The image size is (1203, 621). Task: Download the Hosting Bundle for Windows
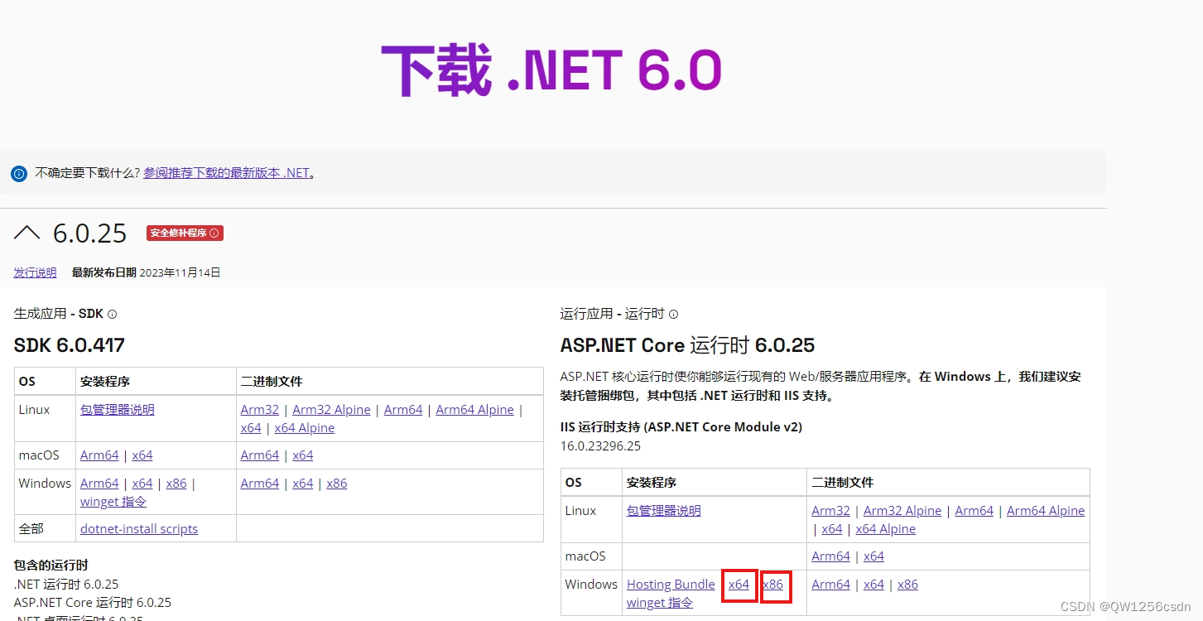[x=671, y=584]
